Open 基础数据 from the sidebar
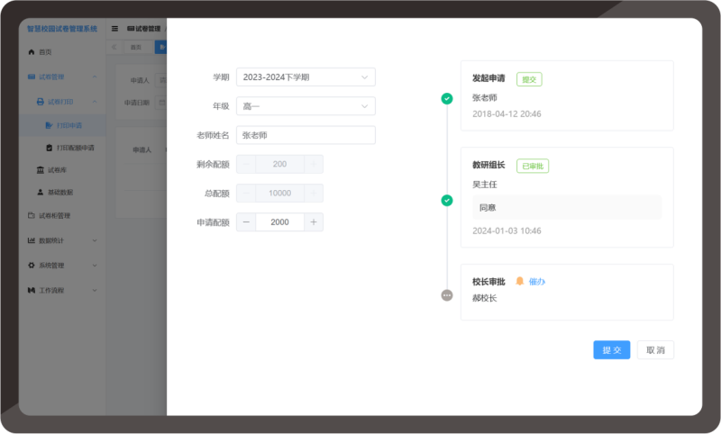Image resolution: width=721 pixels, height=434 pixels. pos(62,192)
